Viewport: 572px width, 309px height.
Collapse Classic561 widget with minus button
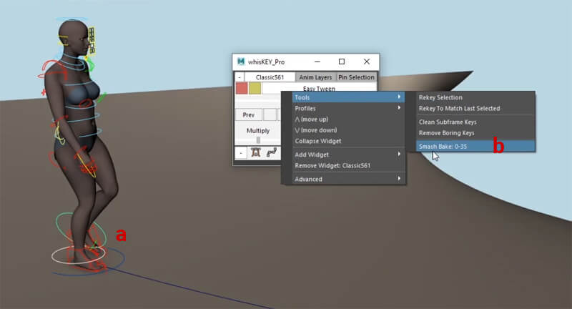tap(240, 77)
